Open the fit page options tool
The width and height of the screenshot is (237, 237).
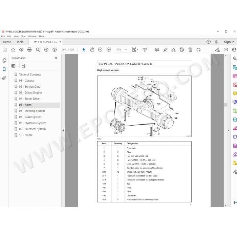coord(135,49)
